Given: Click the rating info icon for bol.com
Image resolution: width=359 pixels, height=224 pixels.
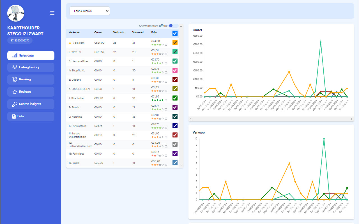Looking at the screenshot, I should click(x=166, y=45).
